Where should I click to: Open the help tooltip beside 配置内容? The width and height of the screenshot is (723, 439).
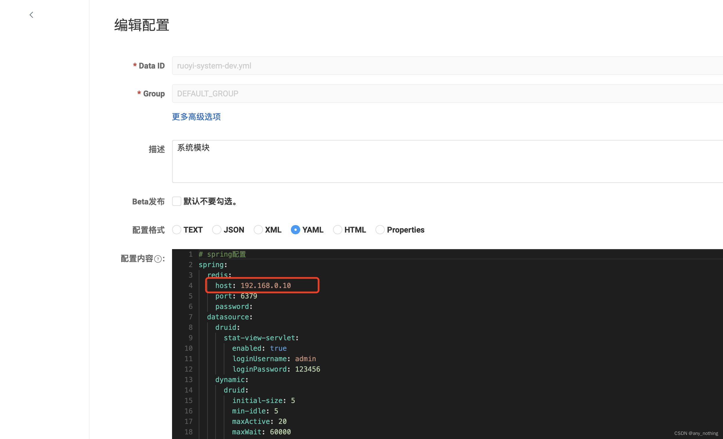pyautogui.click(x=158, y=259)
